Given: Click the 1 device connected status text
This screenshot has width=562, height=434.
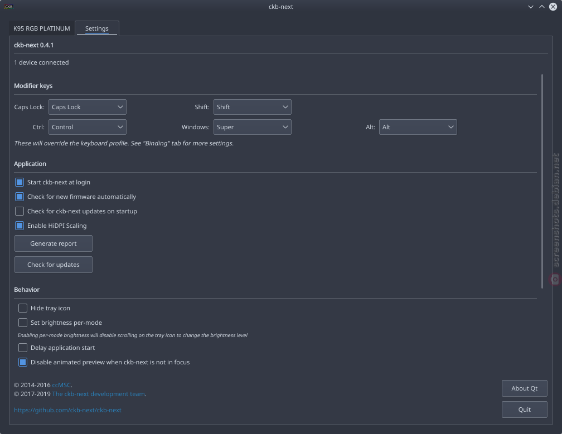Looking at the screenshot, I should coord(41,62).
